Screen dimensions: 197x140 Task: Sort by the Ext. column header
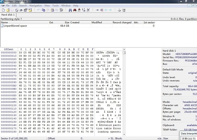point(54,22)
